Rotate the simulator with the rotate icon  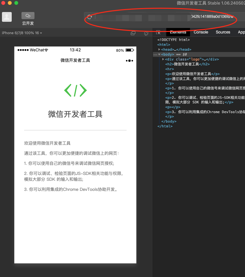click(146, 33)
